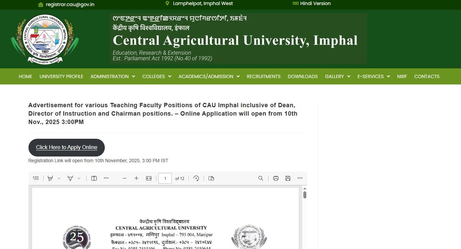Zoom in on the PDF with the plus control
The width and height of the screenshot is (461, 249).
(x=136, y=178)
